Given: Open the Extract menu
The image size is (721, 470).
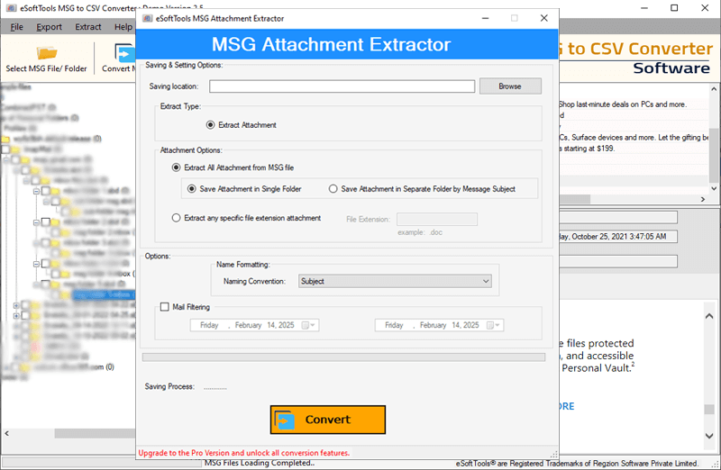Looking at the screenshot, I should [x=88, y=27].
